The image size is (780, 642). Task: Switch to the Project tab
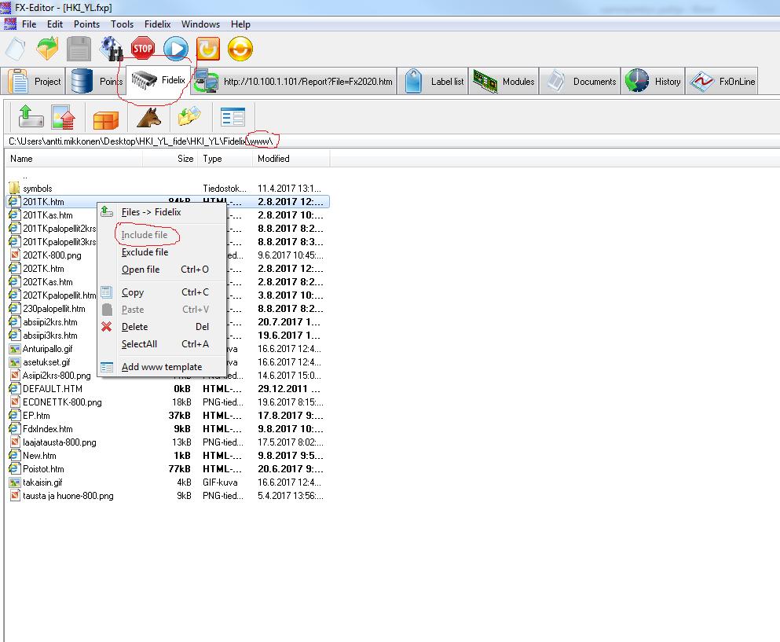[33, 81]
